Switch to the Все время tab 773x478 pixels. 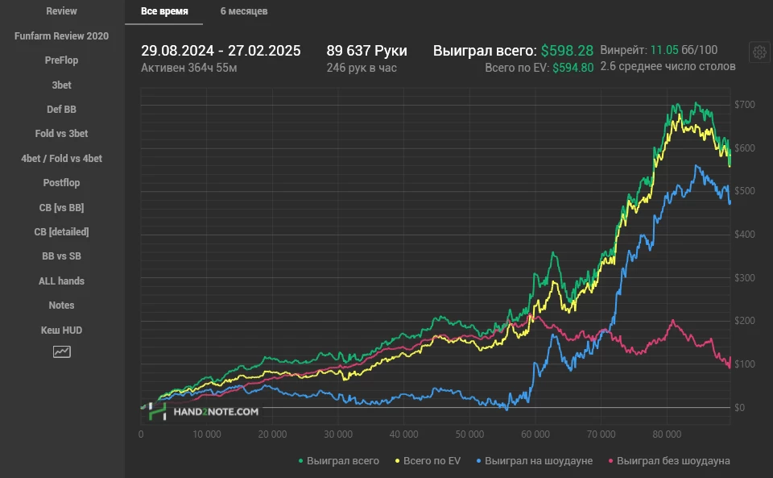coord(164,11)
